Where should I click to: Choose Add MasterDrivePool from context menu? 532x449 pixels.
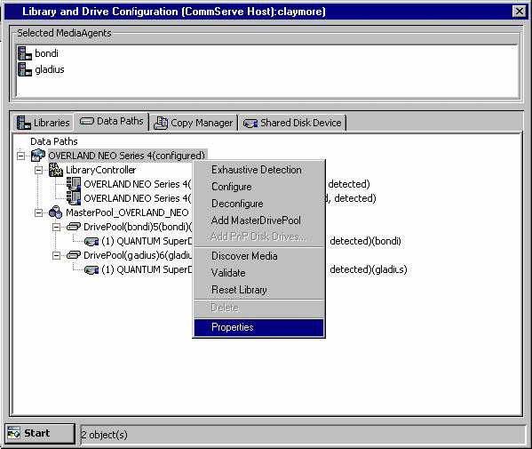pyautogui.click(x=258, y=220)
